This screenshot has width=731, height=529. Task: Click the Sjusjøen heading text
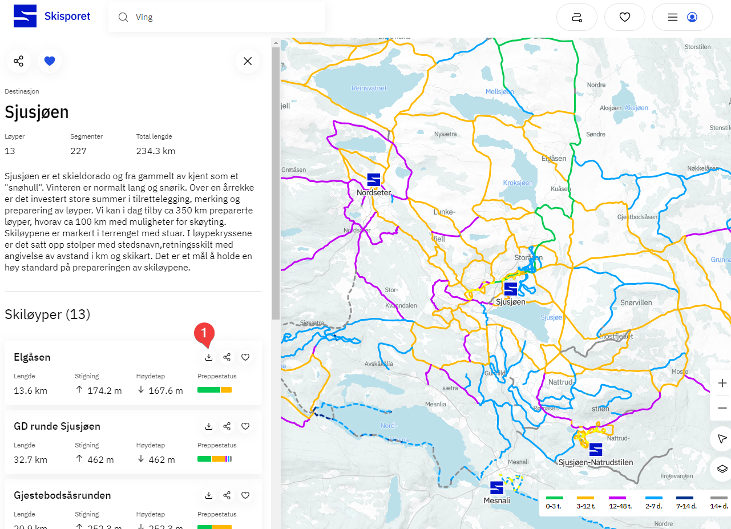[x=37, y=112]
